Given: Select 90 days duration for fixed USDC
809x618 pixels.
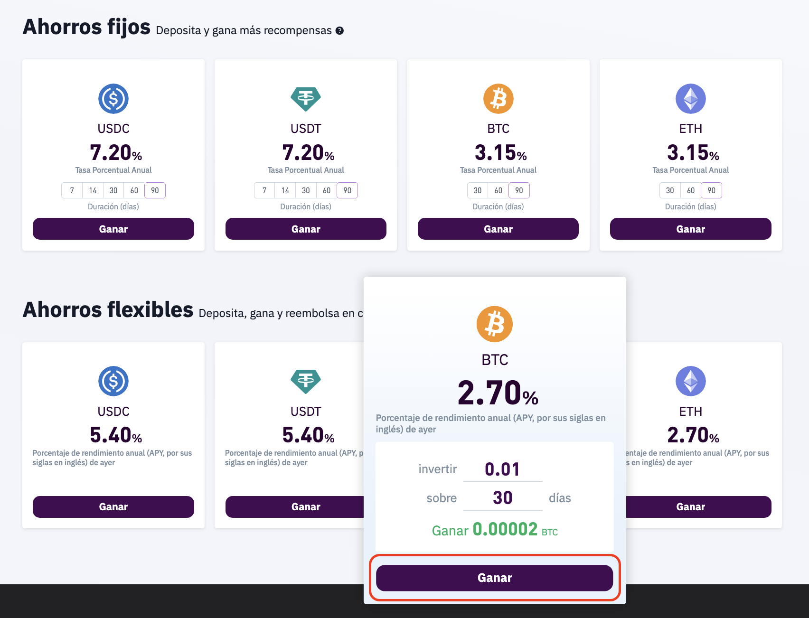Looking at the screenshot, I should (x=155, y=190).
